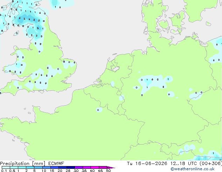Click the 'Tu 16-06-2026' date text
Screen dimensions: 222x172
pos(147,164)
